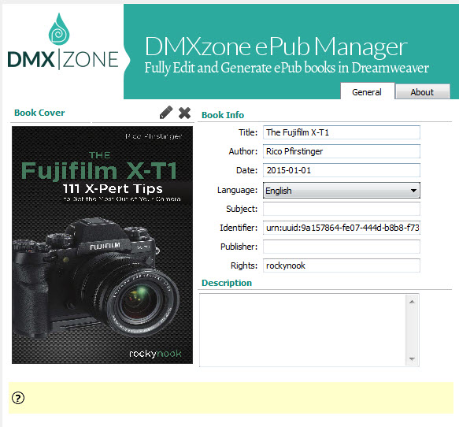Focus the empty Subject field
The width and height of the screenshot is (459, 427).
click(342, 209)
